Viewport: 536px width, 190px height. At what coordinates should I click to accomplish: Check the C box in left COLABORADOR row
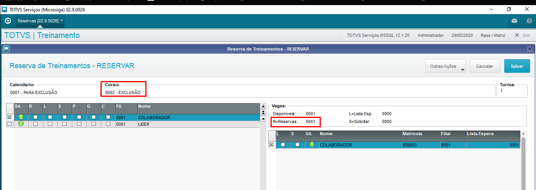tap(108, 117)
